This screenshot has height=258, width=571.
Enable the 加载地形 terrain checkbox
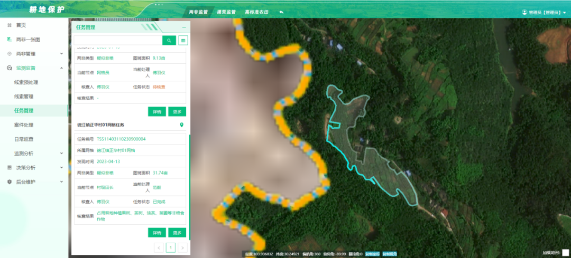(x=565, y=253)
